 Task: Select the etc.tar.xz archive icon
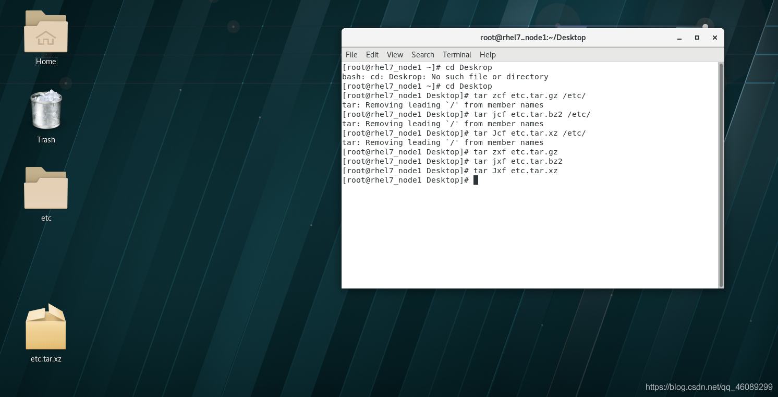pos(46,327)
